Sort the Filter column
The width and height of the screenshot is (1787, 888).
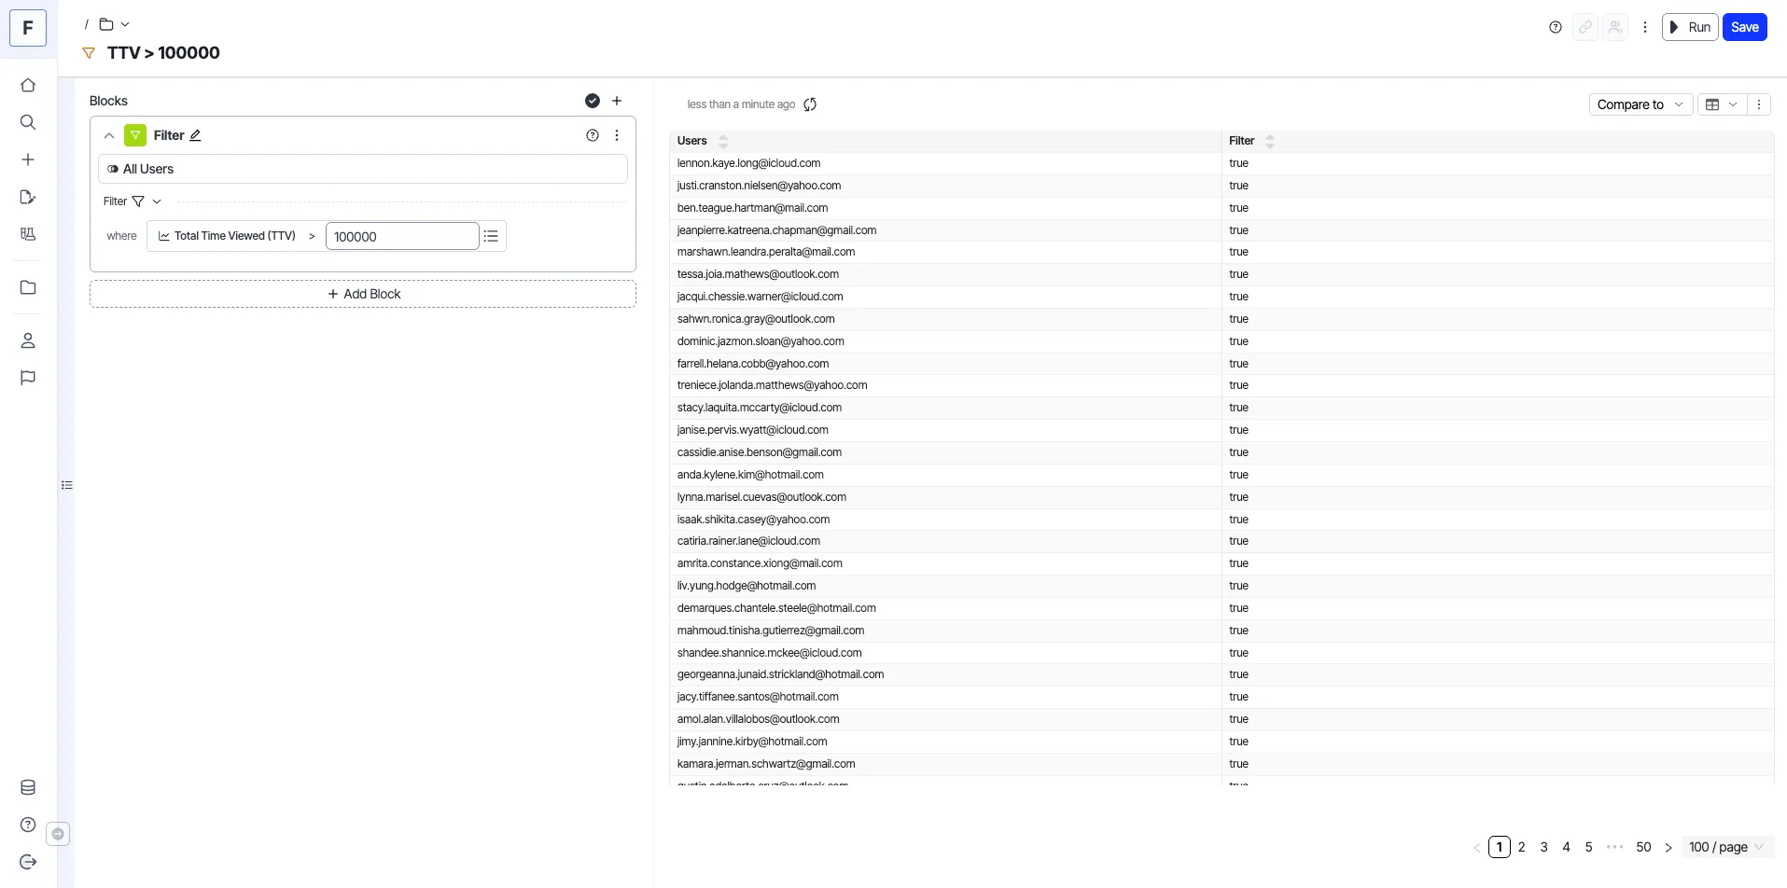pyautogui.click(x=1270, y=141)
